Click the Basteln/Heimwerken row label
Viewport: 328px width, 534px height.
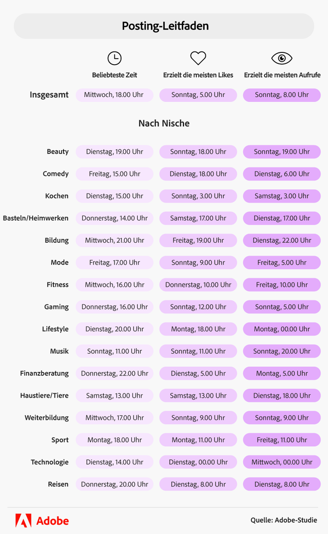(x=36, y=218)
